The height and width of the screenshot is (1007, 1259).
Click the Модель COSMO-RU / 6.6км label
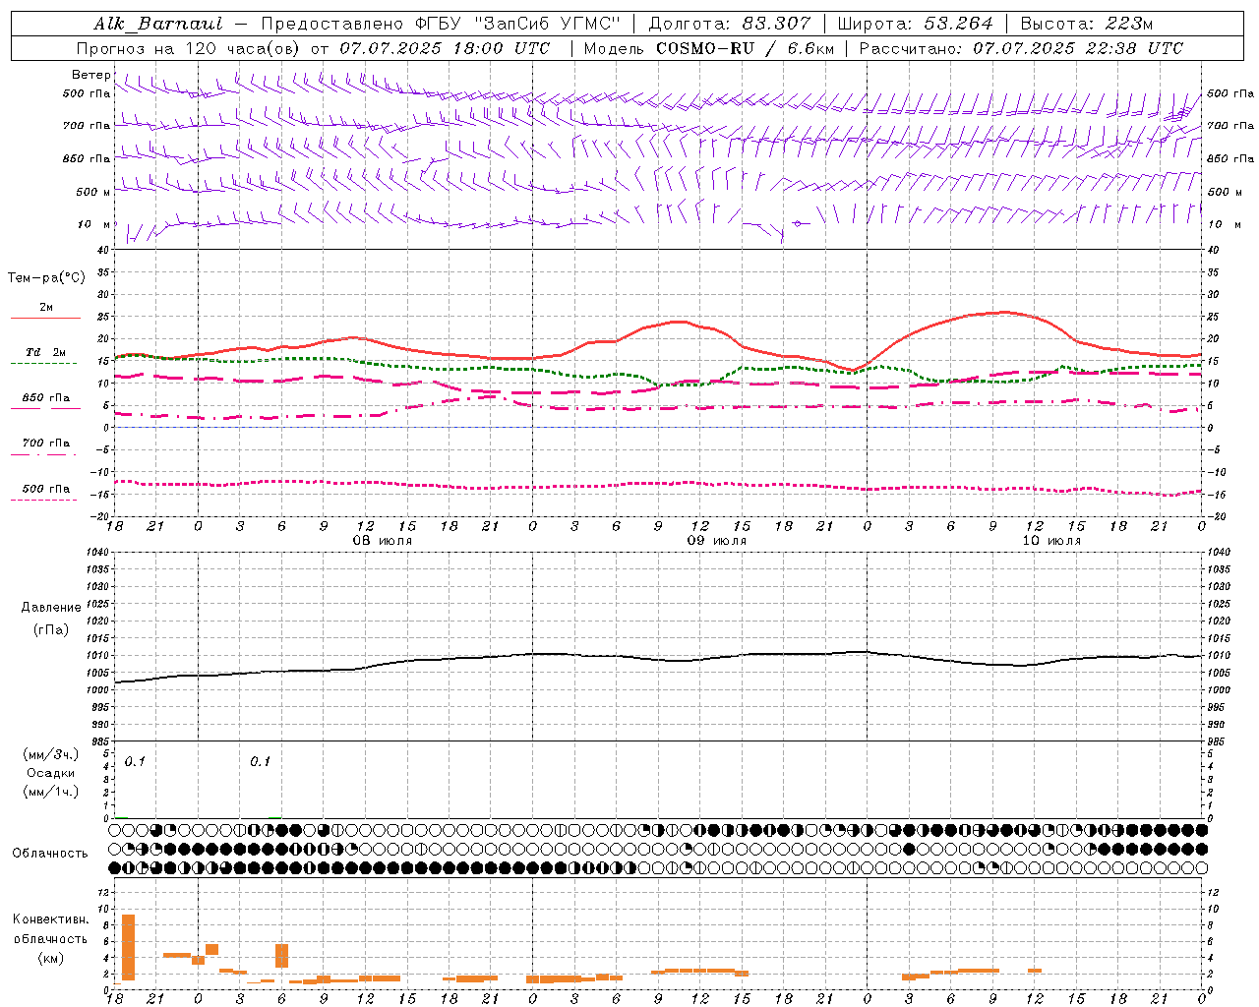707,48
